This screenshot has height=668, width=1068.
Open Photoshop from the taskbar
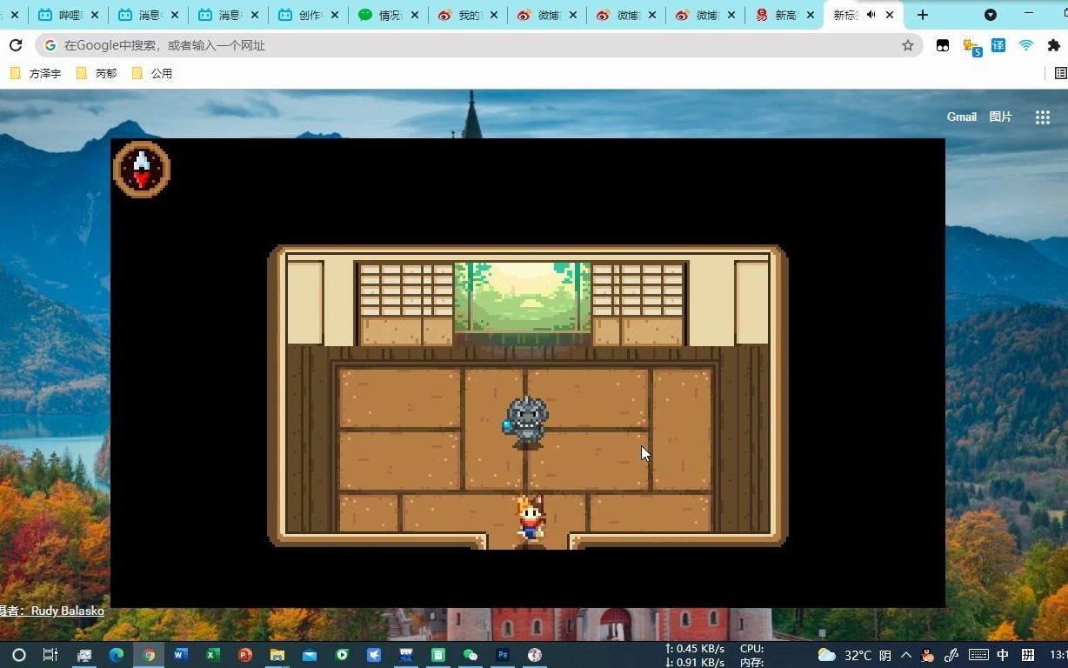(x=503, y=655)
